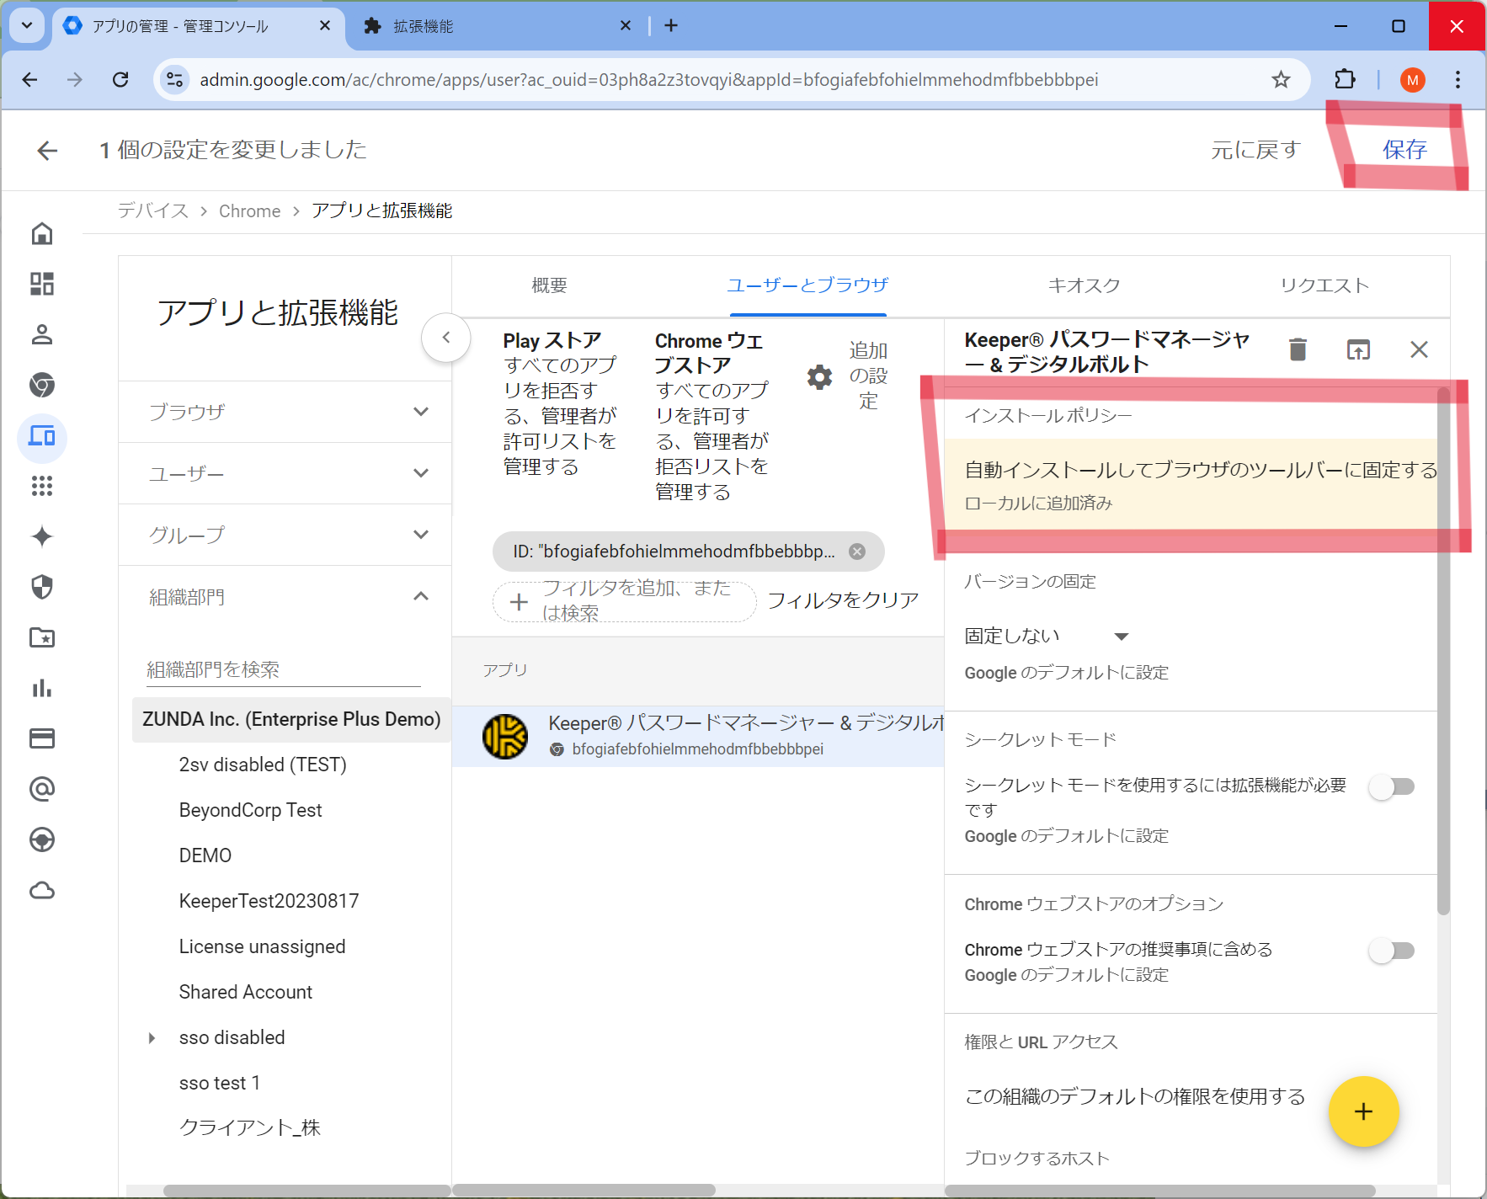Image resolution: width=1487 pixels, height=1199 pixels.
Task: Open the Users person icon in sidebar
Action: click(x=42, y=334)
